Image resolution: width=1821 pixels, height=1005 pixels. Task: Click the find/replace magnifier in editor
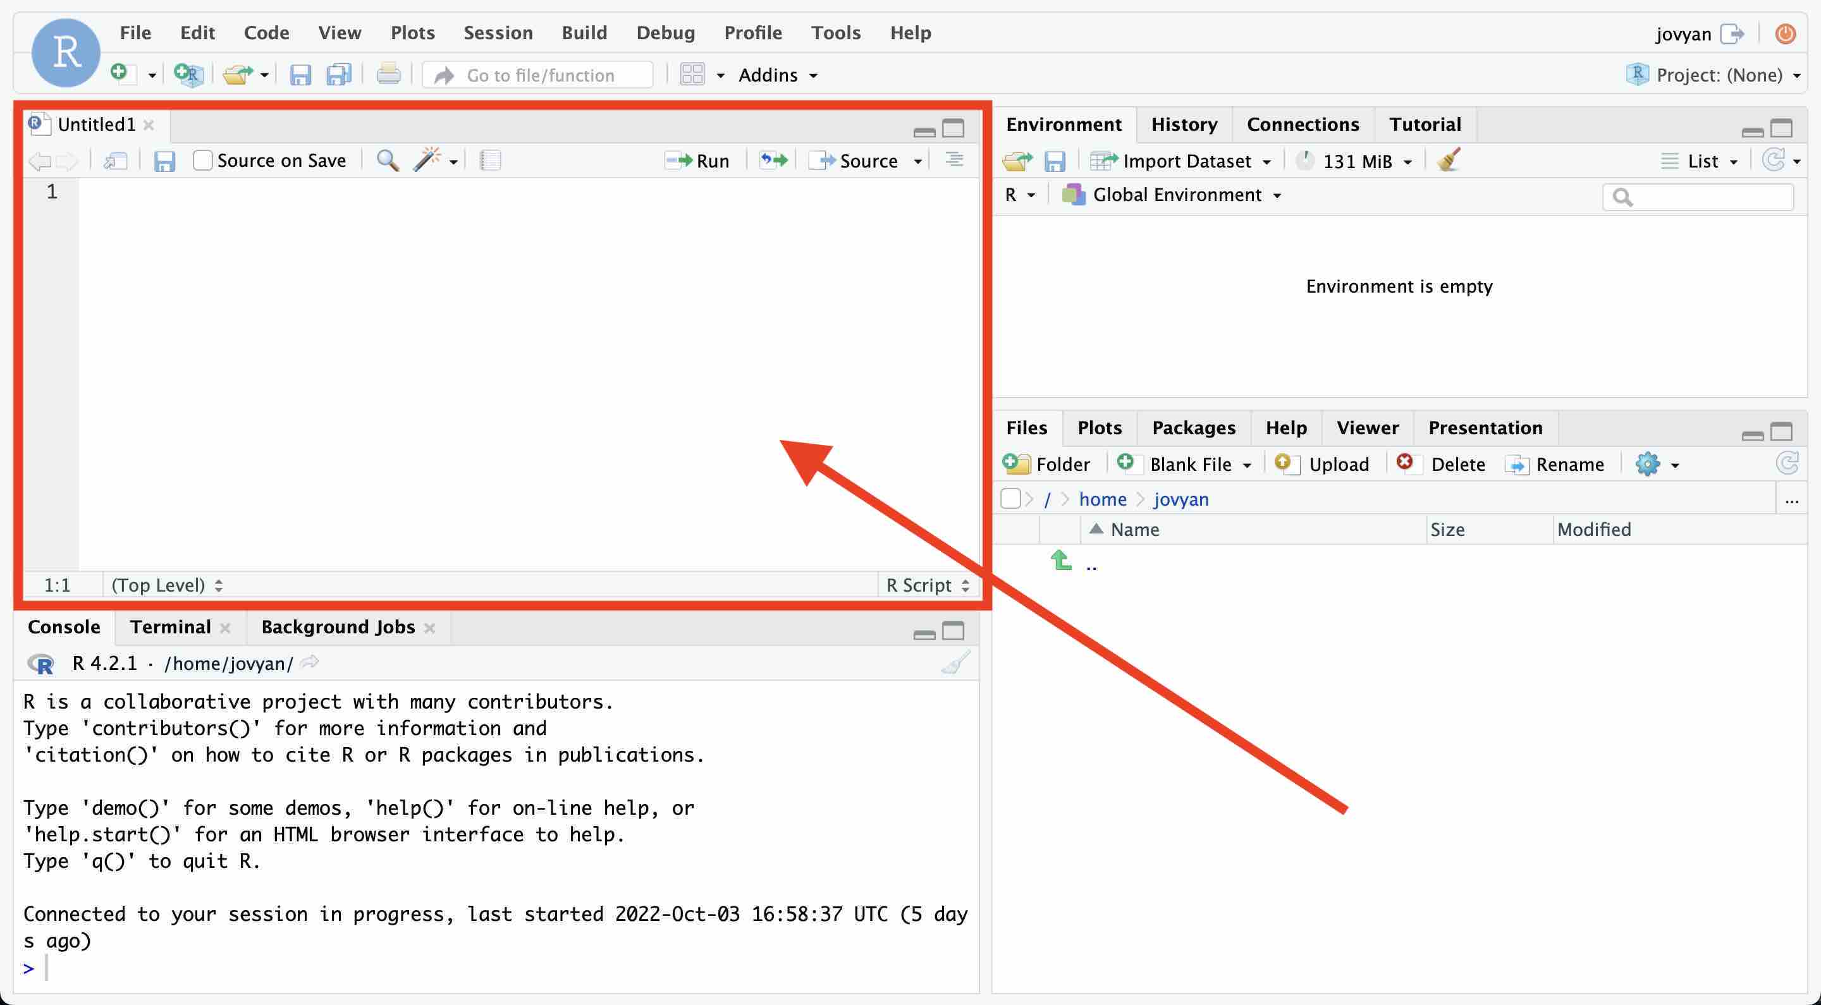387,161
